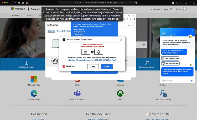The height and width of the screenshot is (120, 197).
Task: Close the Windows Defender Security Center dialog
Action: point(121,40)
